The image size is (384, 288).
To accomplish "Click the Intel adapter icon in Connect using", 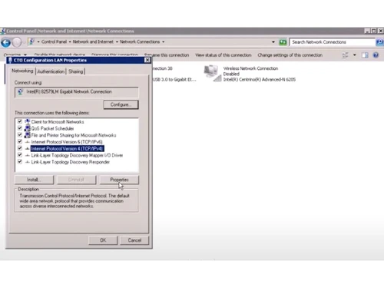I will point(21,91).
